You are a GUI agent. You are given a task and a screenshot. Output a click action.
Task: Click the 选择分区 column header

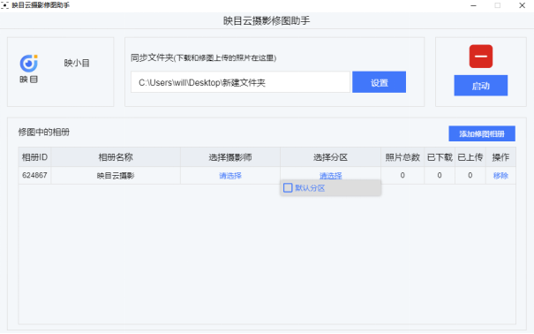[330, 157]
